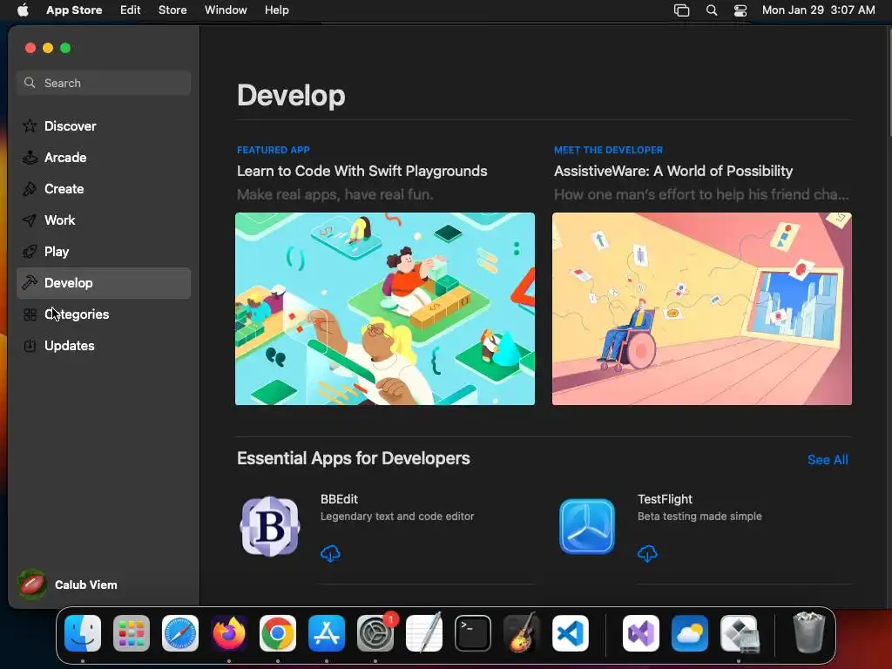Open the Window menu

point(226,10)
